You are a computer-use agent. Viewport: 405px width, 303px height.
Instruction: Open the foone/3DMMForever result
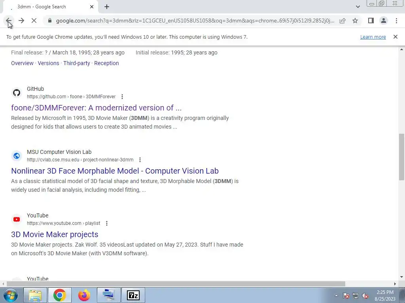pyautogui.click(x=97, y=108)
